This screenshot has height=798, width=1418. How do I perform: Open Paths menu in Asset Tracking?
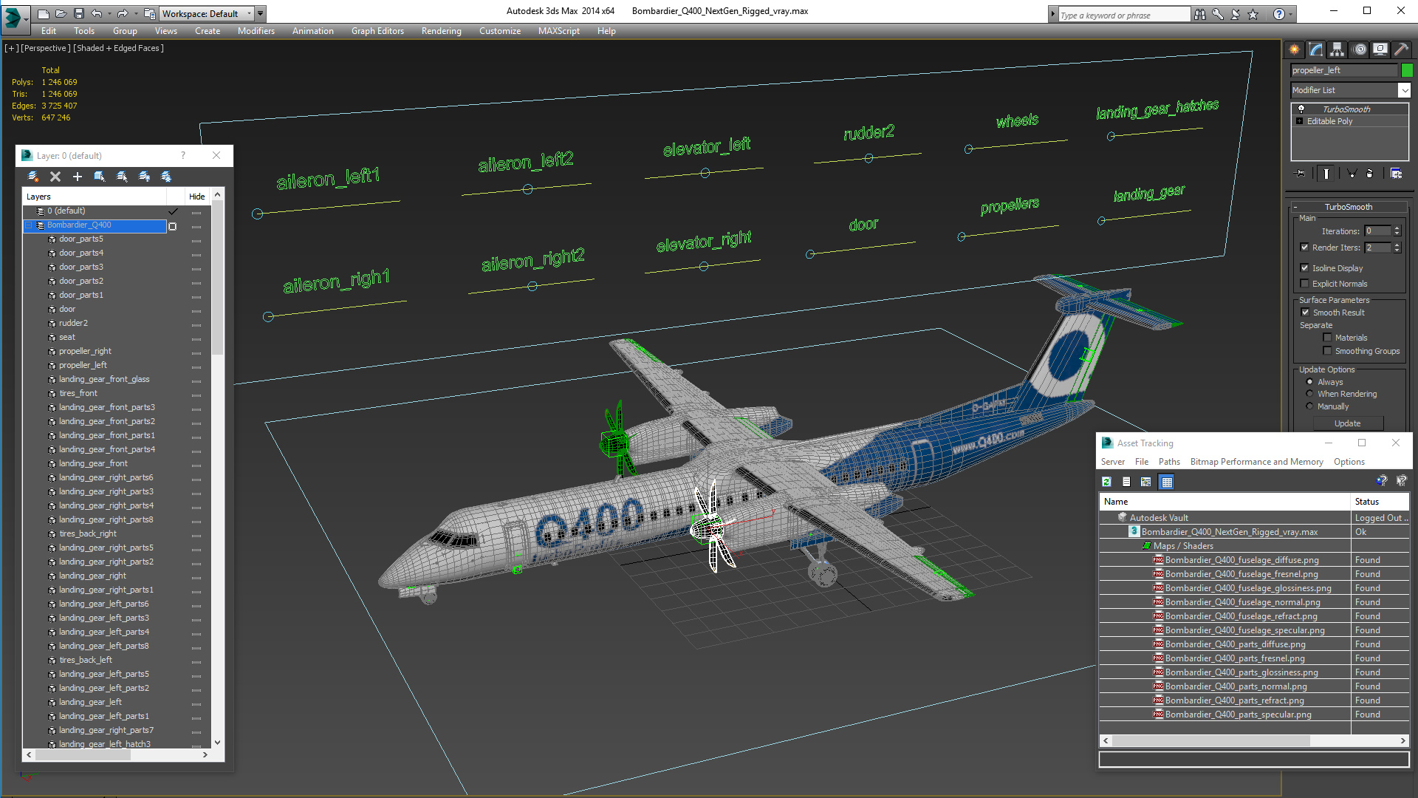coord(1169,462)
